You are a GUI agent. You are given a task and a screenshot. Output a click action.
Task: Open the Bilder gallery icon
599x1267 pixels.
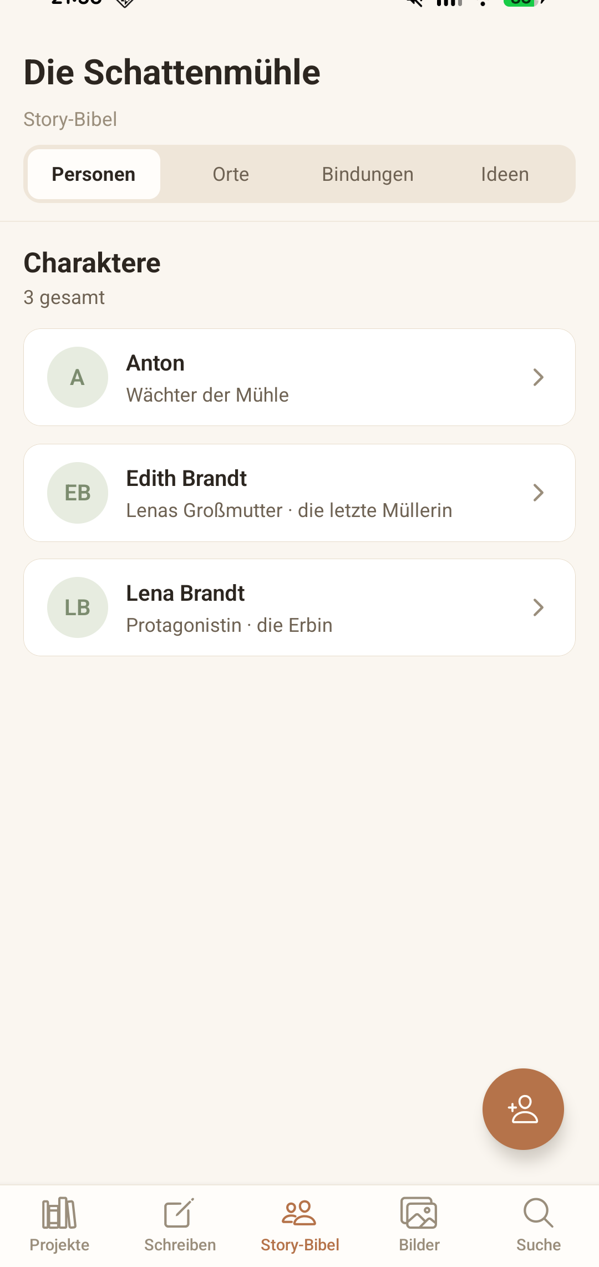click(x=419, y=1213)
